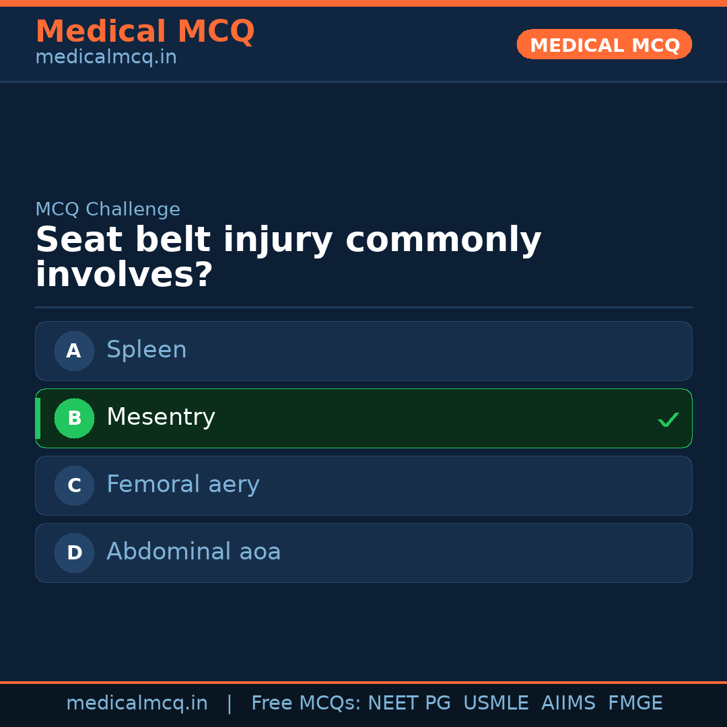Pick the Femoral aery answer text
Screen dimensions: 727x727
click(x=183, y=485)
